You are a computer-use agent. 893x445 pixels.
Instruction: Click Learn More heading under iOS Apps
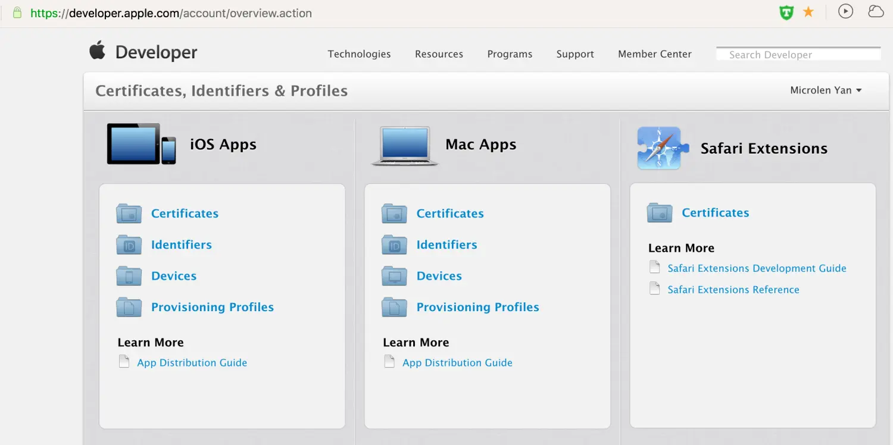(x=151, y=343)
